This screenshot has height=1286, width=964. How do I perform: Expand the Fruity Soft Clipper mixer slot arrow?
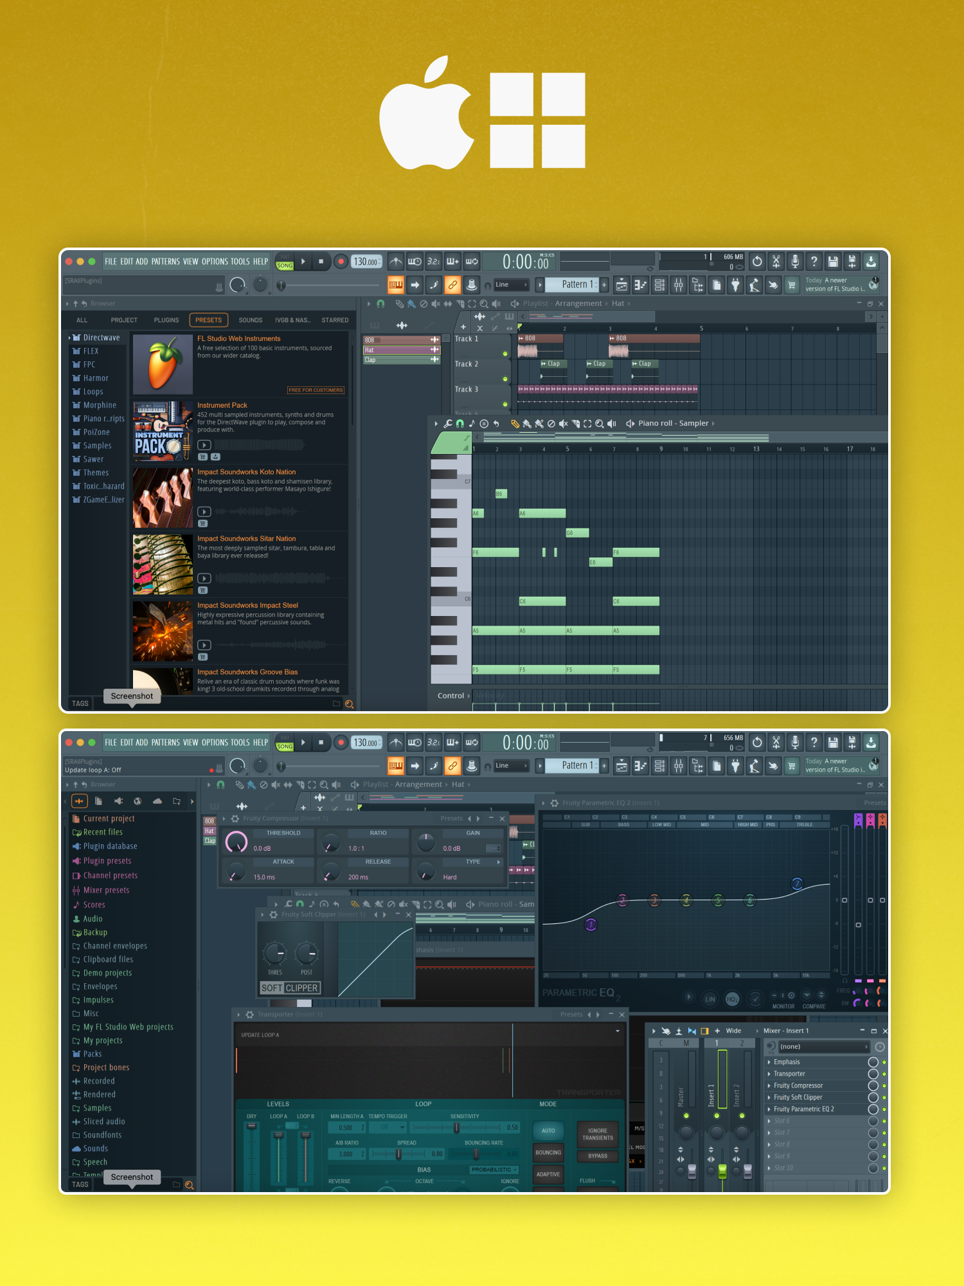pos(769,1098)
